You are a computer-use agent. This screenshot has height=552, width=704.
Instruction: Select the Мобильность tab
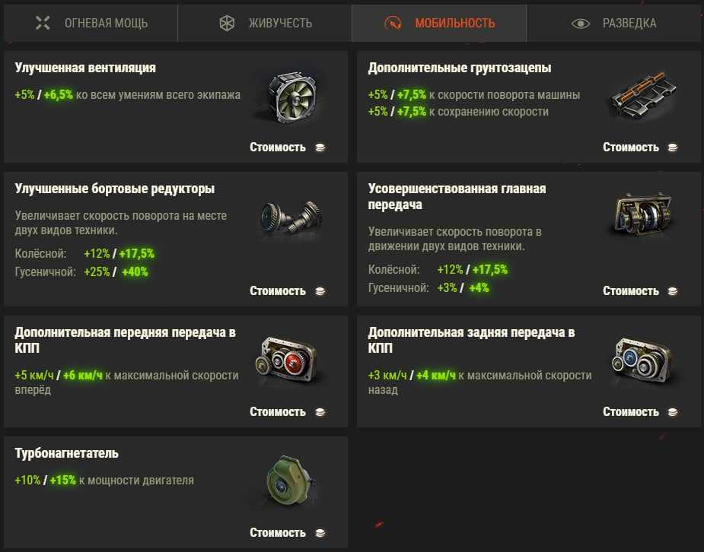440,23
